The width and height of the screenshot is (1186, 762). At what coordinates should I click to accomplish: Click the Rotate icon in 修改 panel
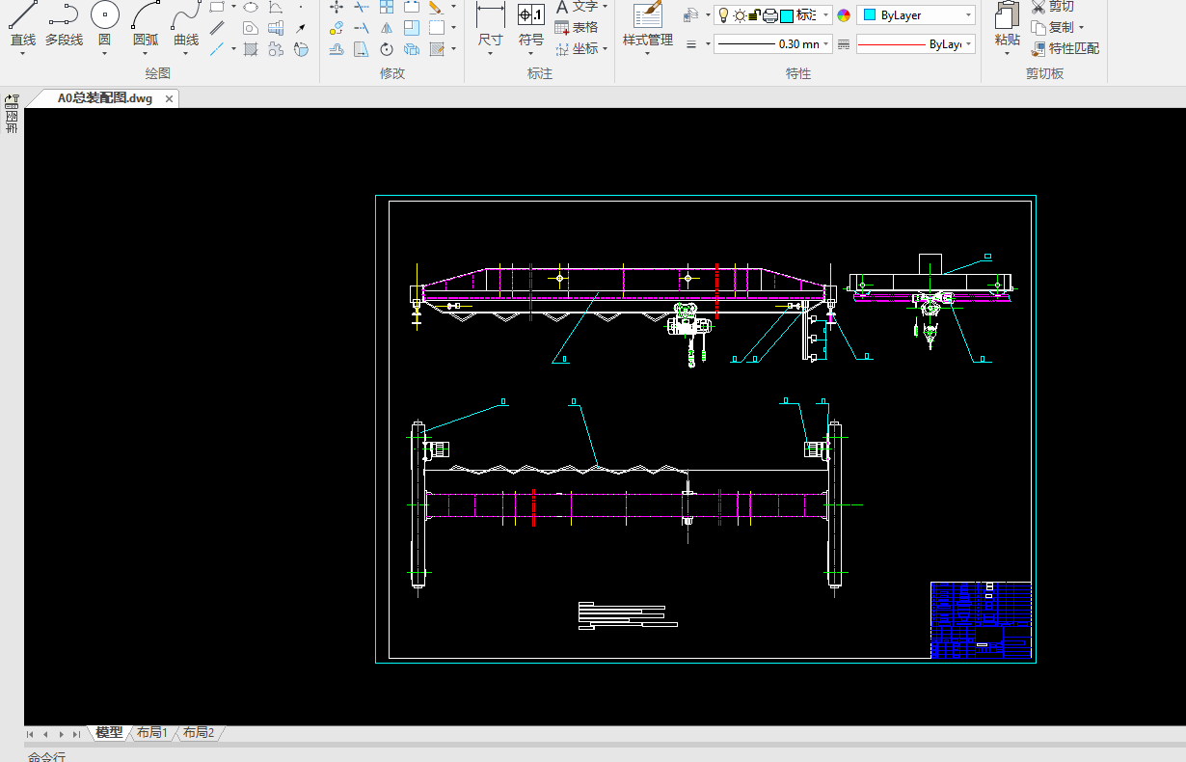(x=387, y=49)
